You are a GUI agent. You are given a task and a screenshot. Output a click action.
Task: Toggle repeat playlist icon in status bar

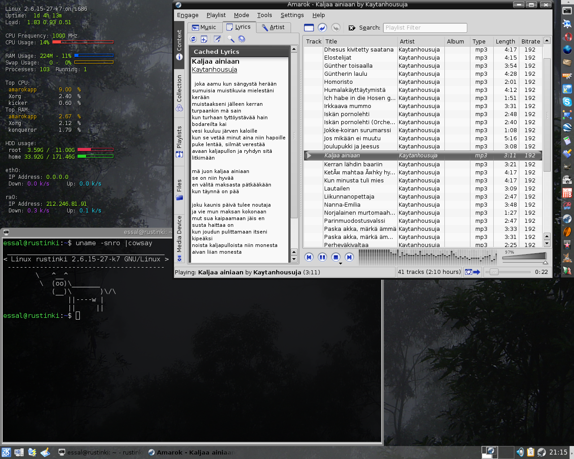click(468, 272)
